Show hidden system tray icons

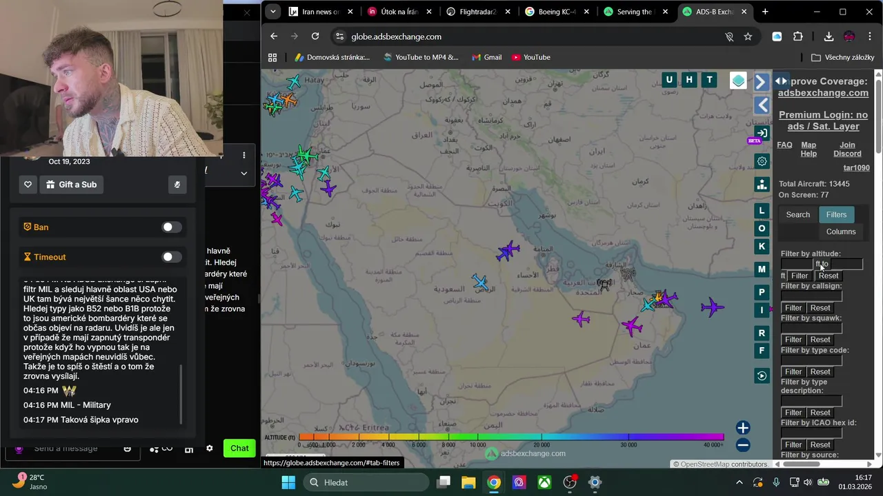740,482
